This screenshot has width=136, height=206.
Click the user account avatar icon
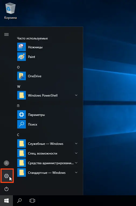click(x=6, y=163)
